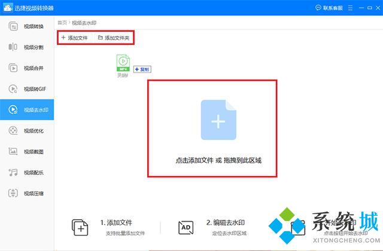Minimize the window
383x251 pixels.
(361, 8)
